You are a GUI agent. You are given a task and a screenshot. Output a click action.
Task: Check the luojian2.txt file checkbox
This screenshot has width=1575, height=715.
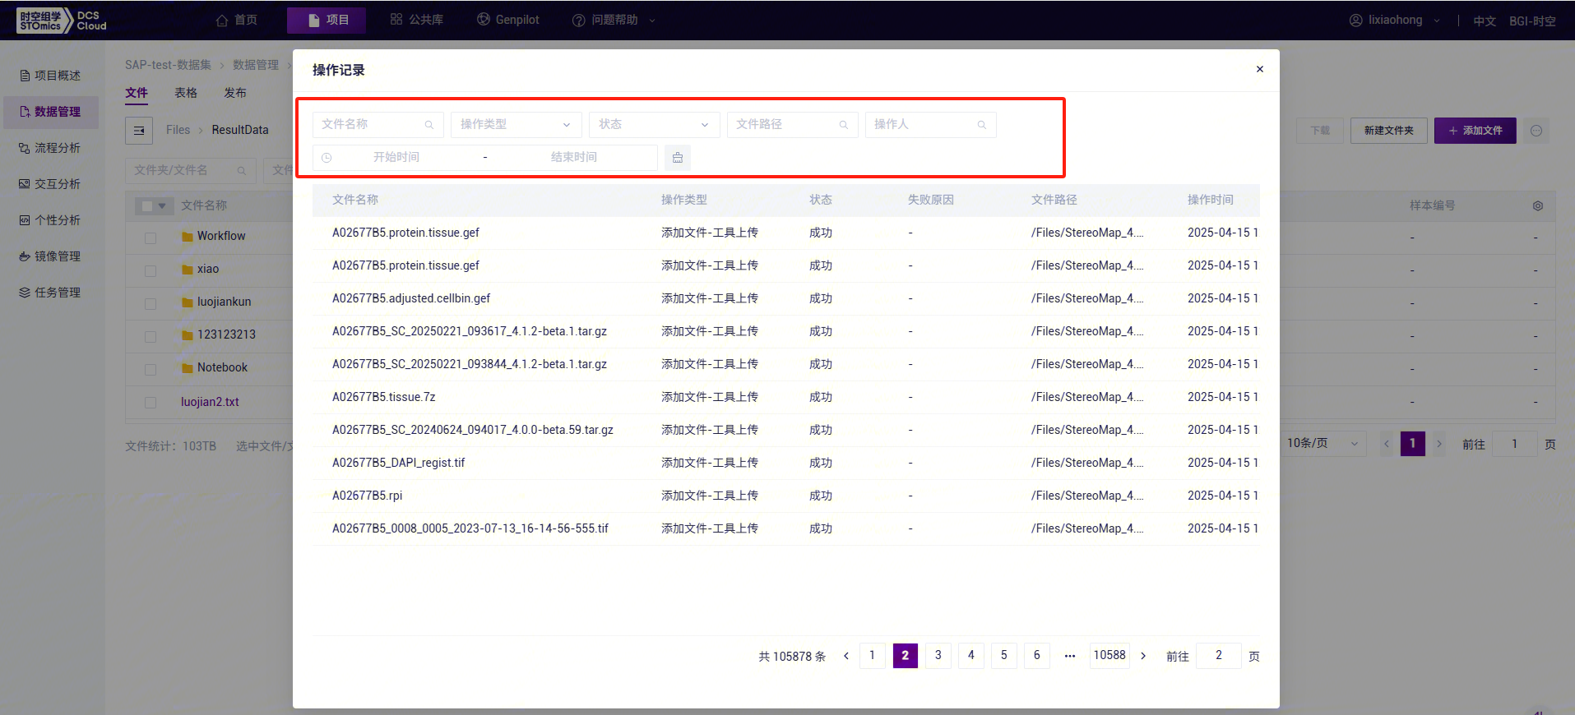click(151, 402)
